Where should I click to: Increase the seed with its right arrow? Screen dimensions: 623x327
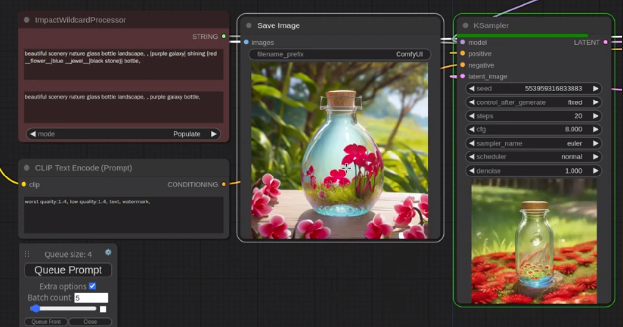coord(596,89)
